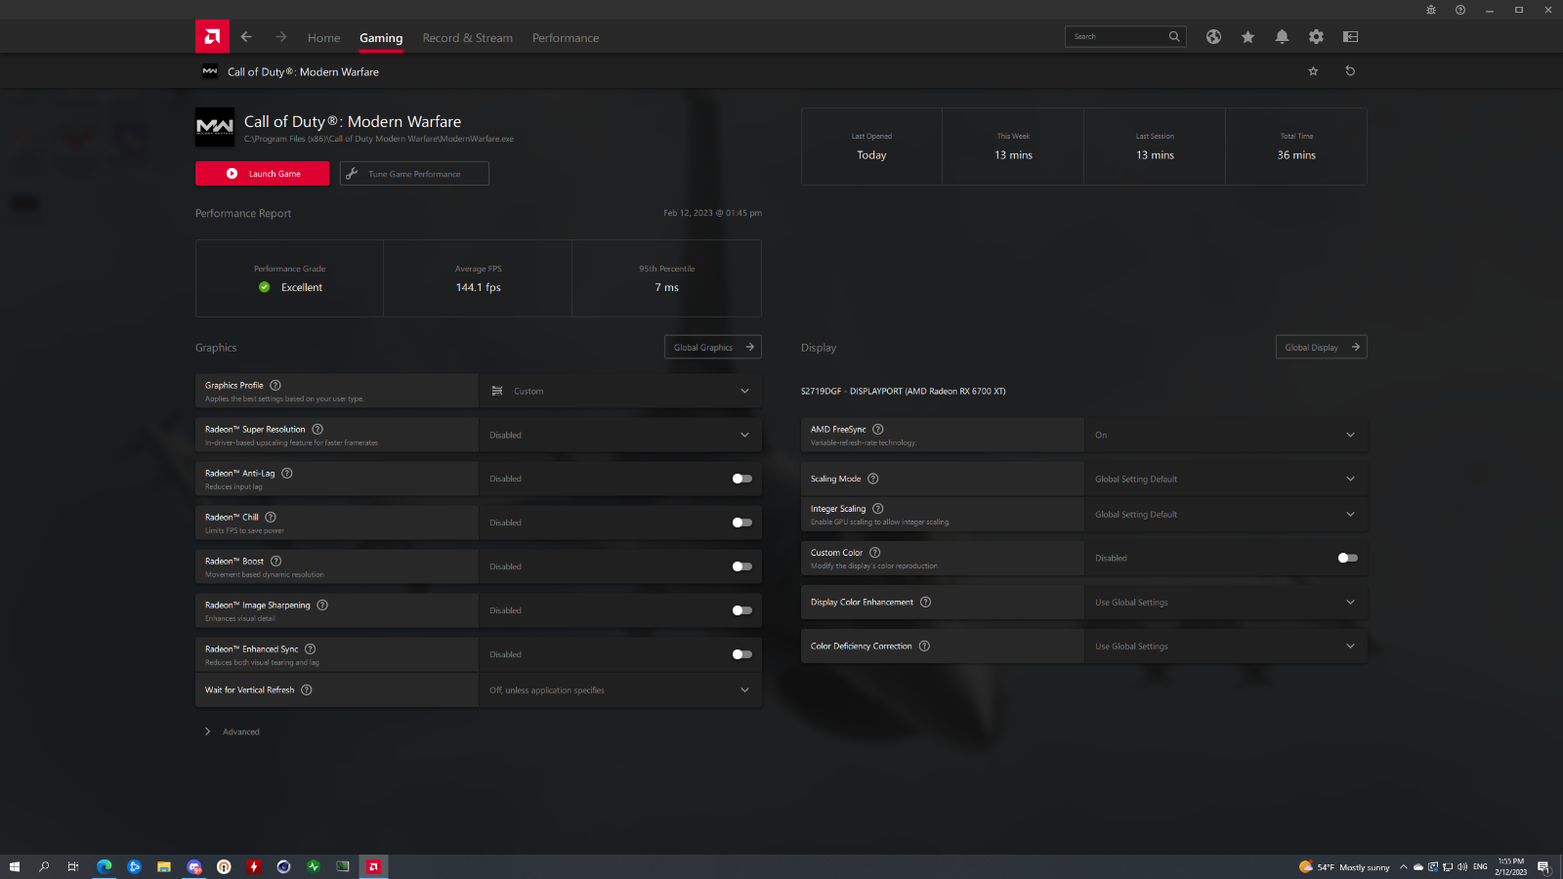The image size is (1563, 879).
Task: Go forward with the right arrow icon
Action: (281, 37)
